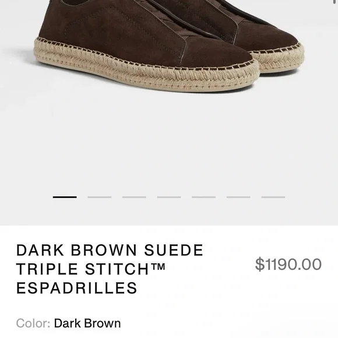Select the Dark Brown color value
This screenshot has height=338, width=338.
[87, 323]
